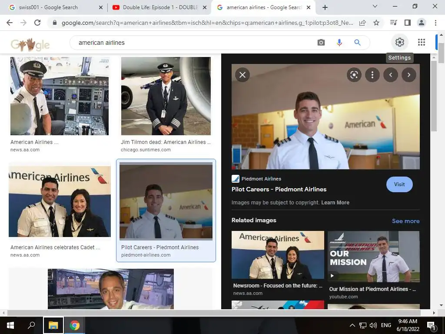Go to next image in preview

408,75
